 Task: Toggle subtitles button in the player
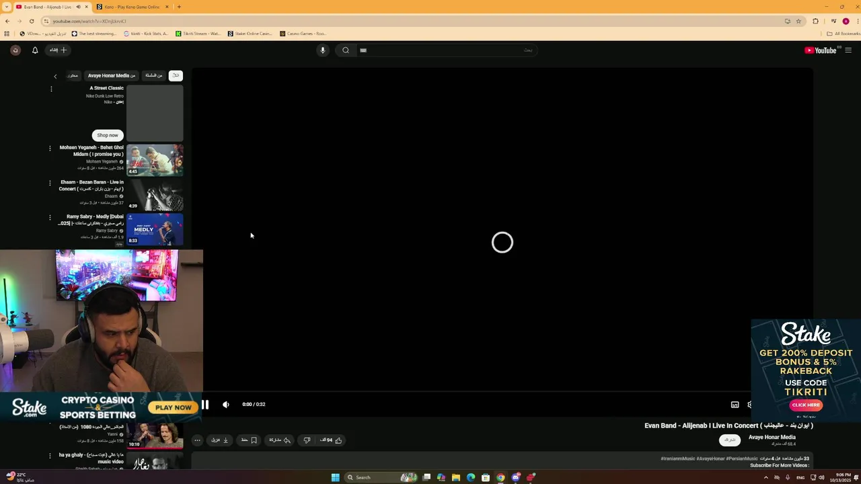pos(735,405)
